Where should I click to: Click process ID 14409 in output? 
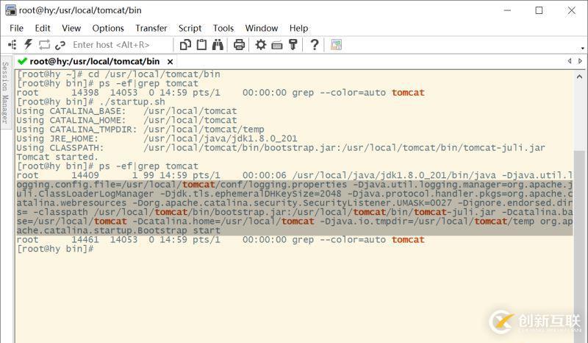pyautogui.click(x=85, y=175)
